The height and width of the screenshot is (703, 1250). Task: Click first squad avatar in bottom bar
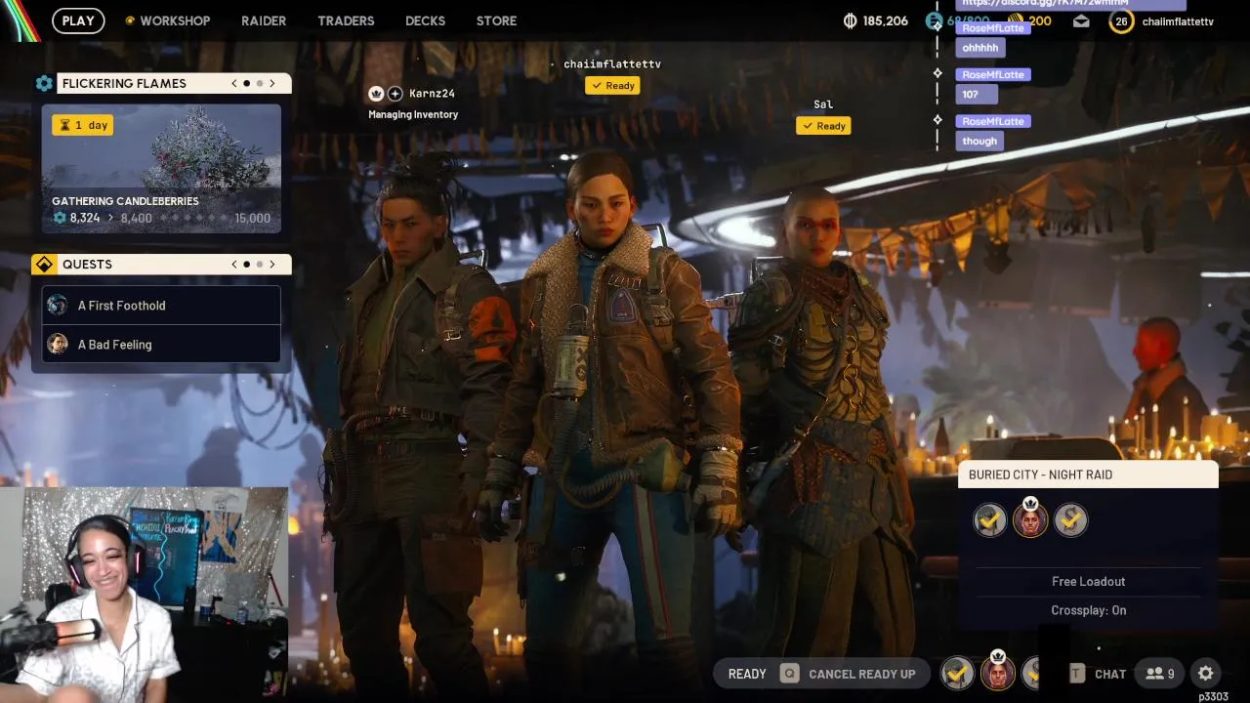pos(958,673)
